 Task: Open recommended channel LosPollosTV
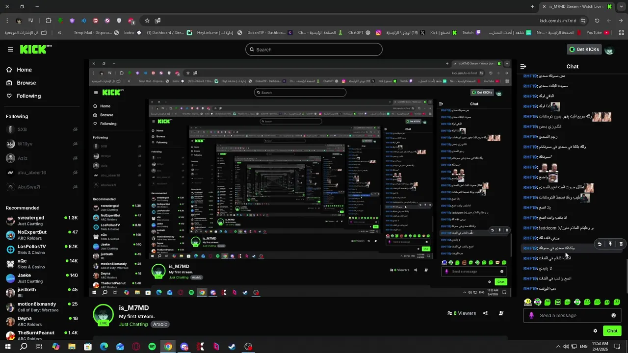tap(42, 249)
